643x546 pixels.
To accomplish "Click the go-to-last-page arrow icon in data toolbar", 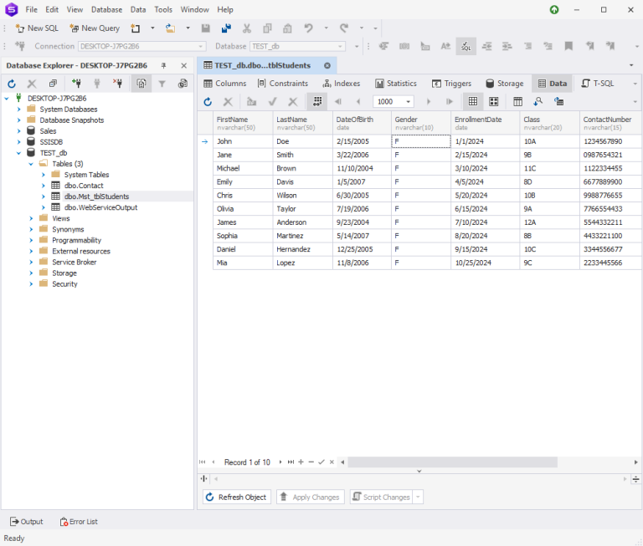I will (450, 101).
